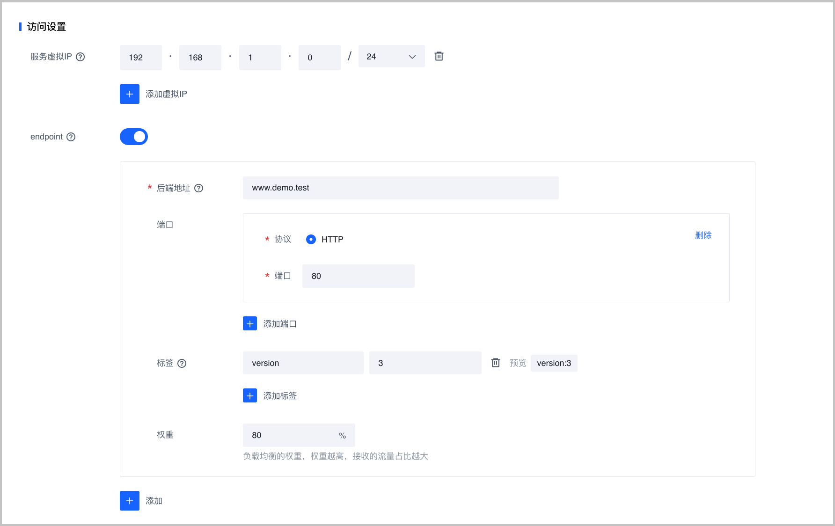Click plus icon for 添加标签
This screenshot has height=526, width=835.
250,396
